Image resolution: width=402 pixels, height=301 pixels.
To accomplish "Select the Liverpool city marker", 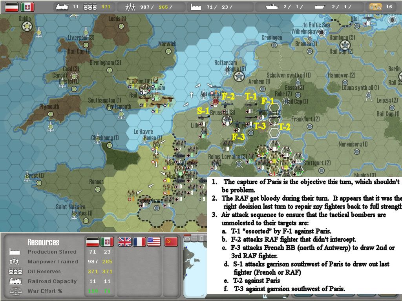I will pyautogui.click(x=86, y=45).
